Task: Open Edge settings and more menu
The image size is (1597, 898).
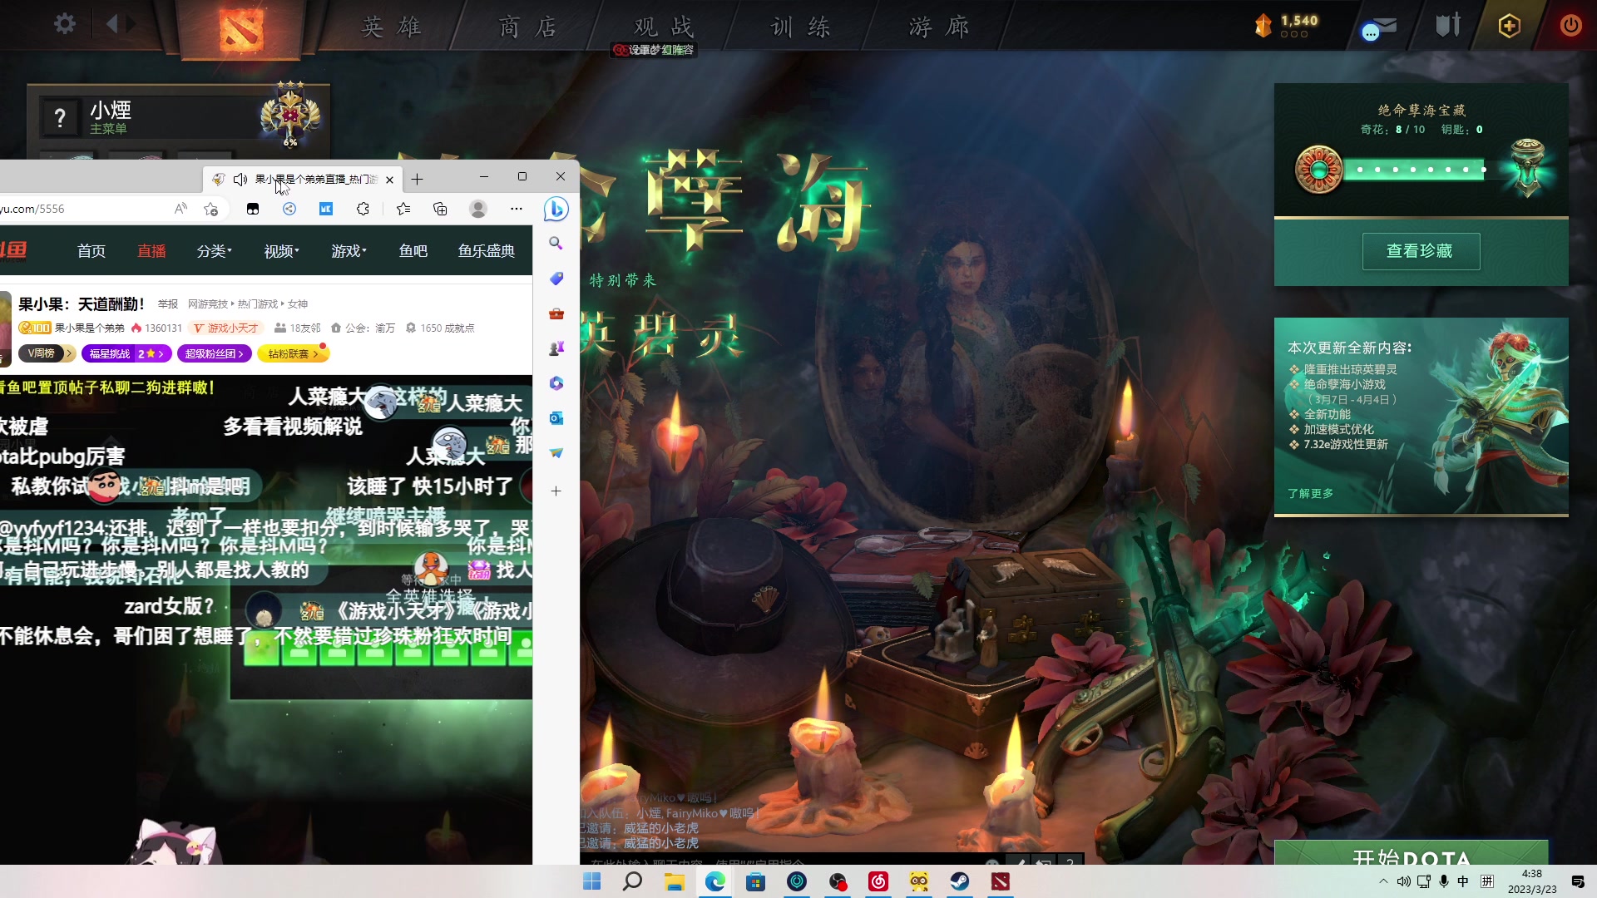Action: pos(517,209)
